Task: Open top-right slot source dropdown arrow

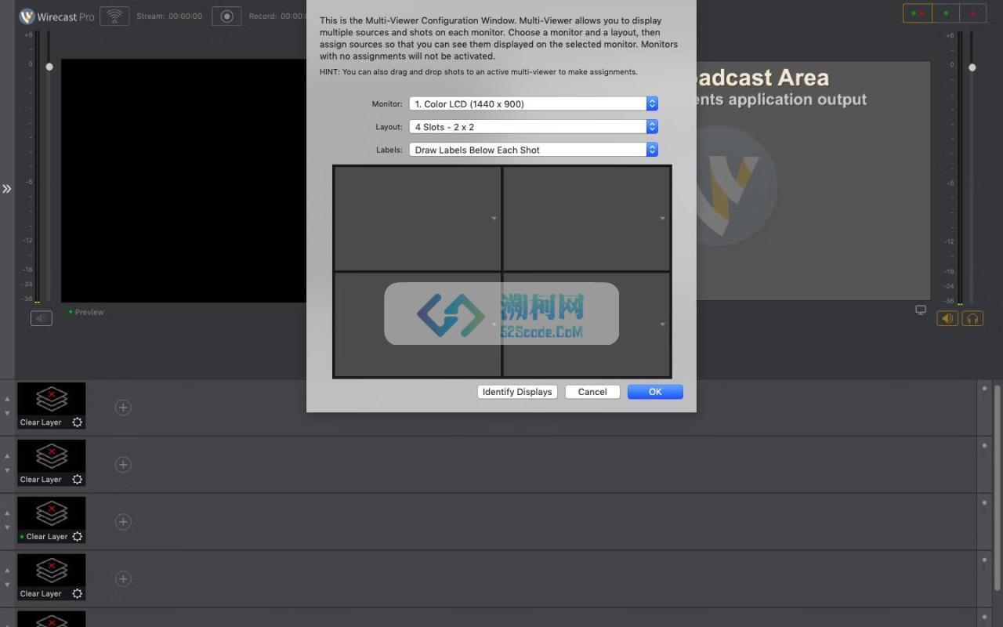Action: 662,219
